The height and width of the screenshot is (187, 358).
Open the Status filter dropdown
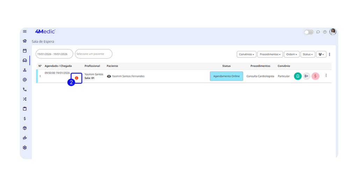pos(308,54)
